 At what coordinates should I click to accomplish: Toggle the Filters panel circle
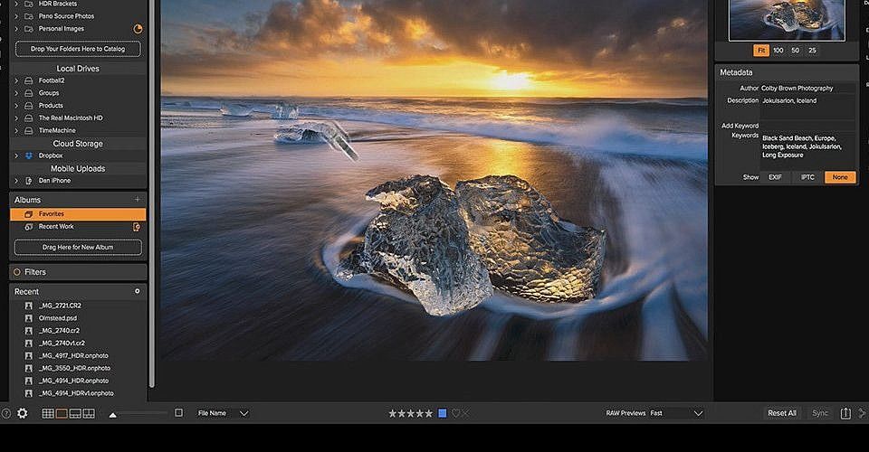pyautogui.click(x=16, y=272)
